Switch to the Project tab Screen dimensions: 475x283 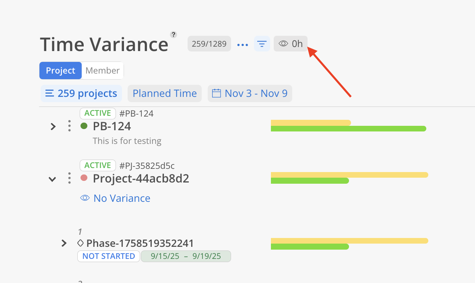pyautogui.click(x=60, y=71)
